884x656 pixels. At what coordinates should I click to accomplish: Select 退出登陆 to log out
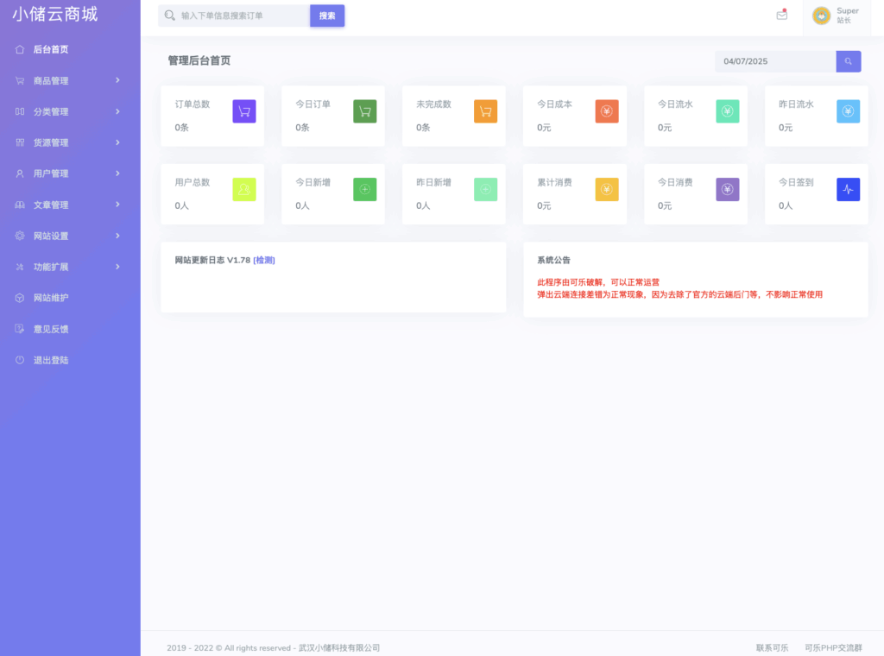pos(51,361)
